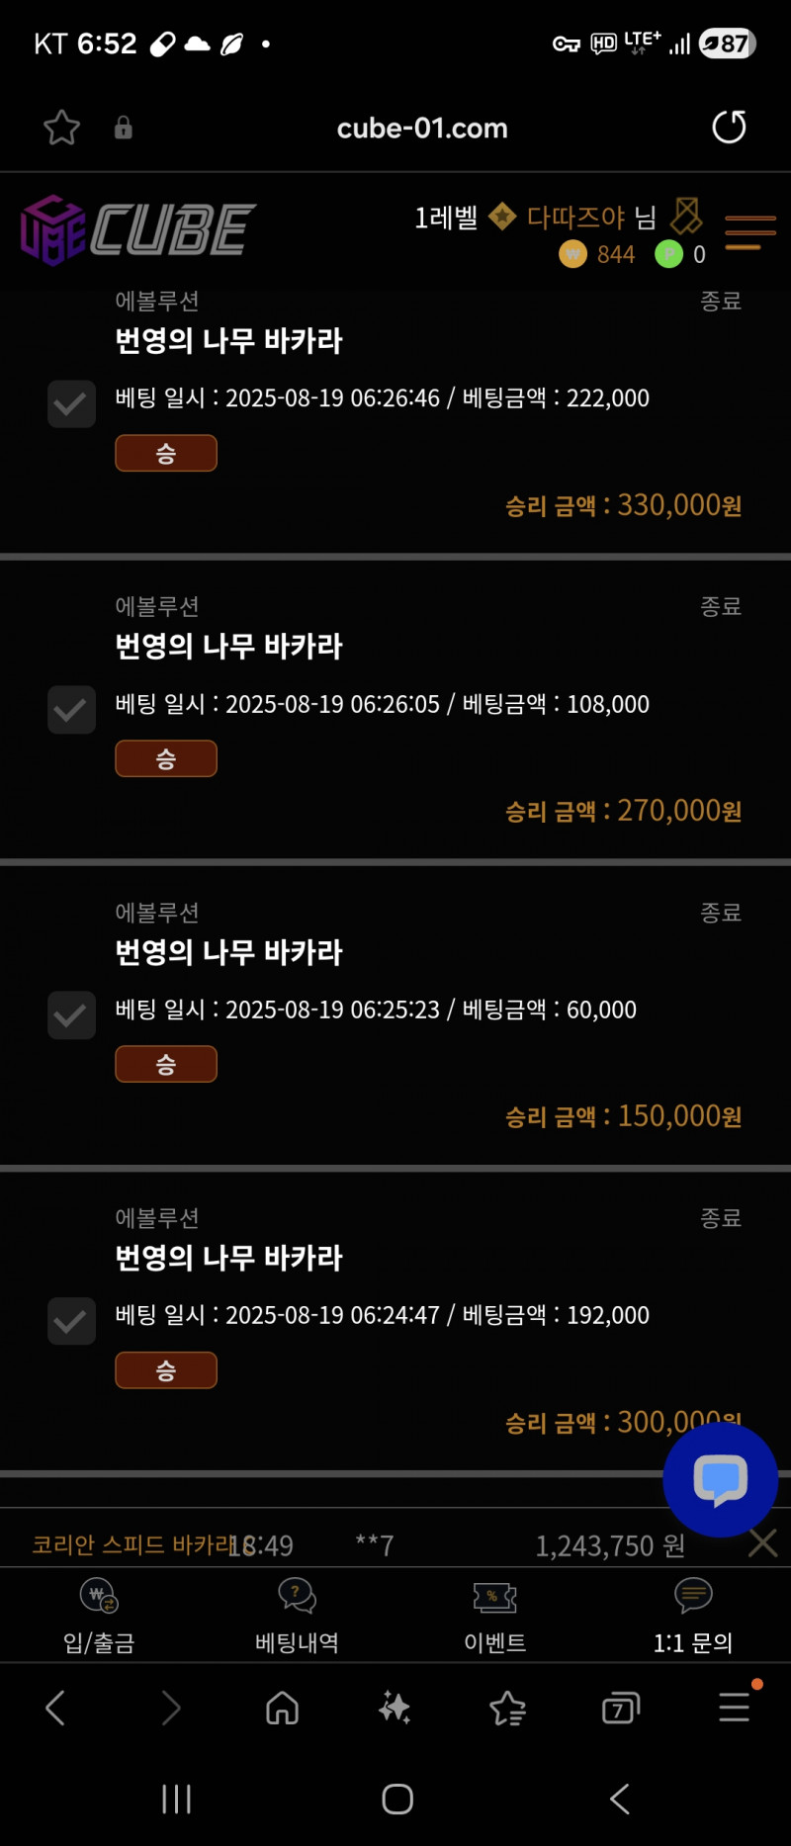Image resolution: width=791 pixels, height=1846 pixels.
Task: Bookmark page with the star icon
Action: (61, 128)
